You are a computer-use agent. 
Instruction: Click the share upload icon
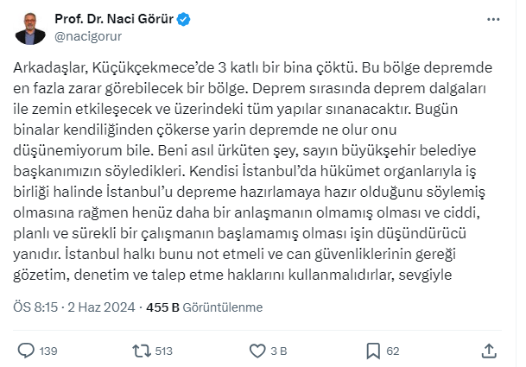[x=489, y=351]
